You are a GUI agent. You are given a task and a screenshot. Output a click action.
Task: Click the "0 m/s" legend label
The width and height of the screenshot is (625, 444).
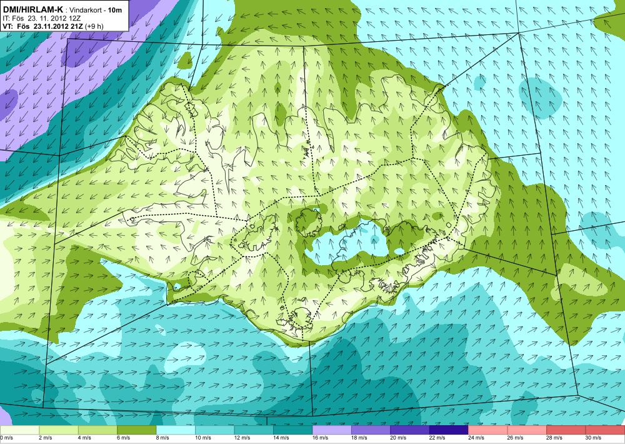tap(6, 438)
